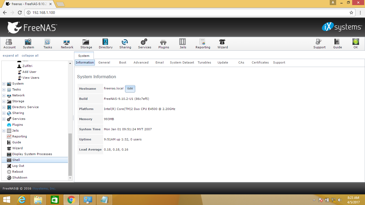
Task: Edit the hostname freenas.local
Action: (130, 89)
